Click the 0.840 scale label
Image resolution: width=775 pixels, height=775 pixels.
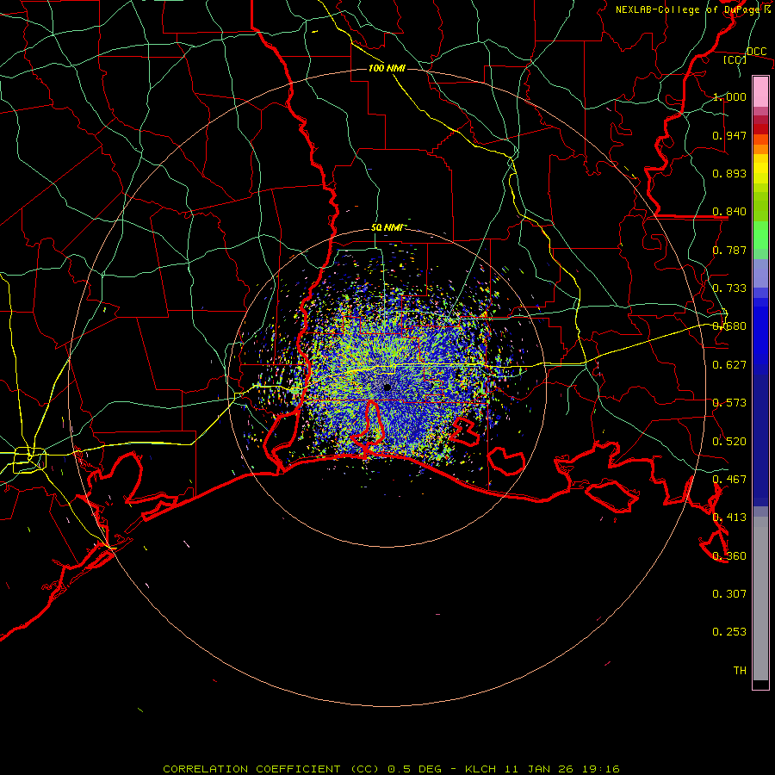click(x=729, y=212)
